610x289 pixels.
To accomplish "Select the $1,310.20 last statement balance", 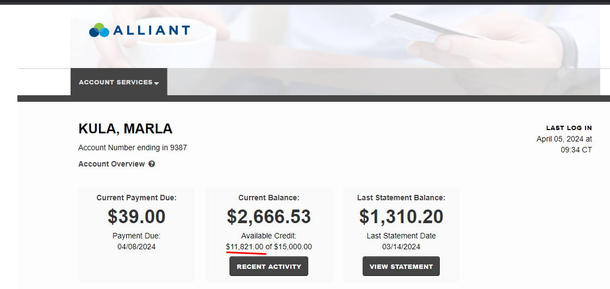I will pyautogui.click(x=401, y=217).
